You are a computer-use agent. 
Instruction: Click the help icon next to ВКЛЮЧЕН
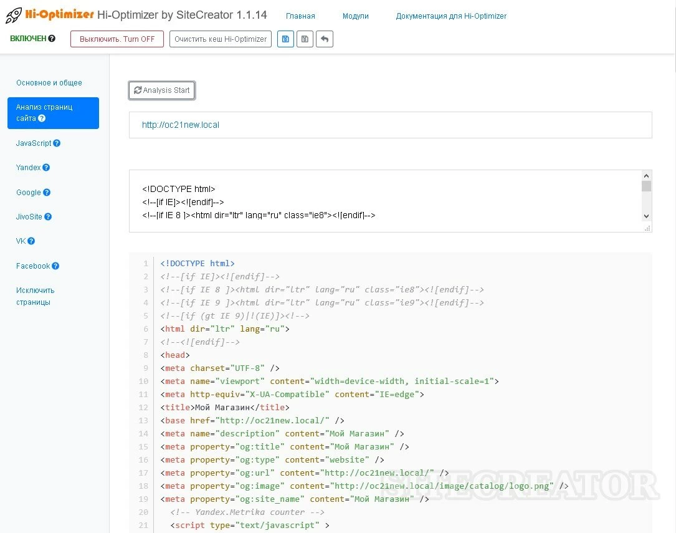coord(52,39)
